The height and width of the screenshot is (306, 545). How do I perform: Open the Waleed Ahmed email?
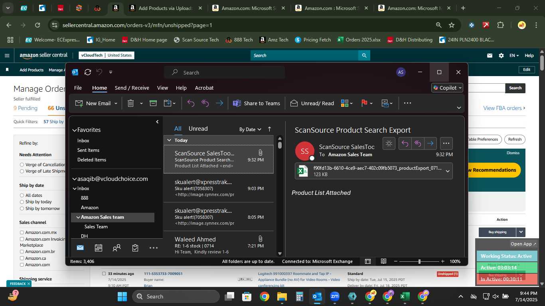pyautogui.click(x=219, y=245)
